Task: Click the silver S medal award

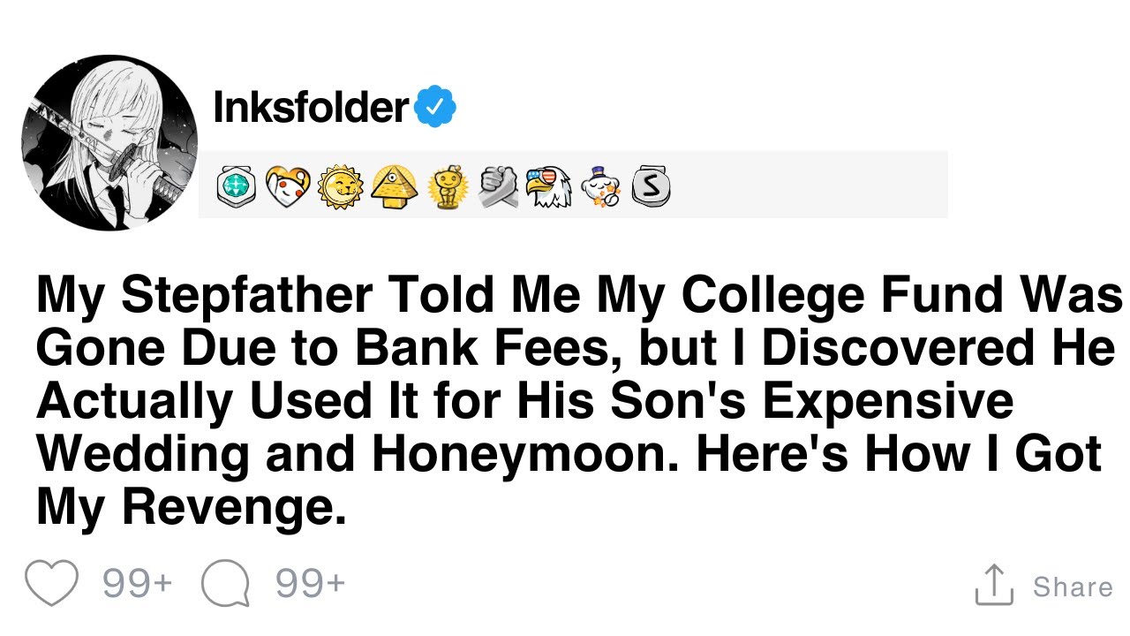Action: coord(651,186)
